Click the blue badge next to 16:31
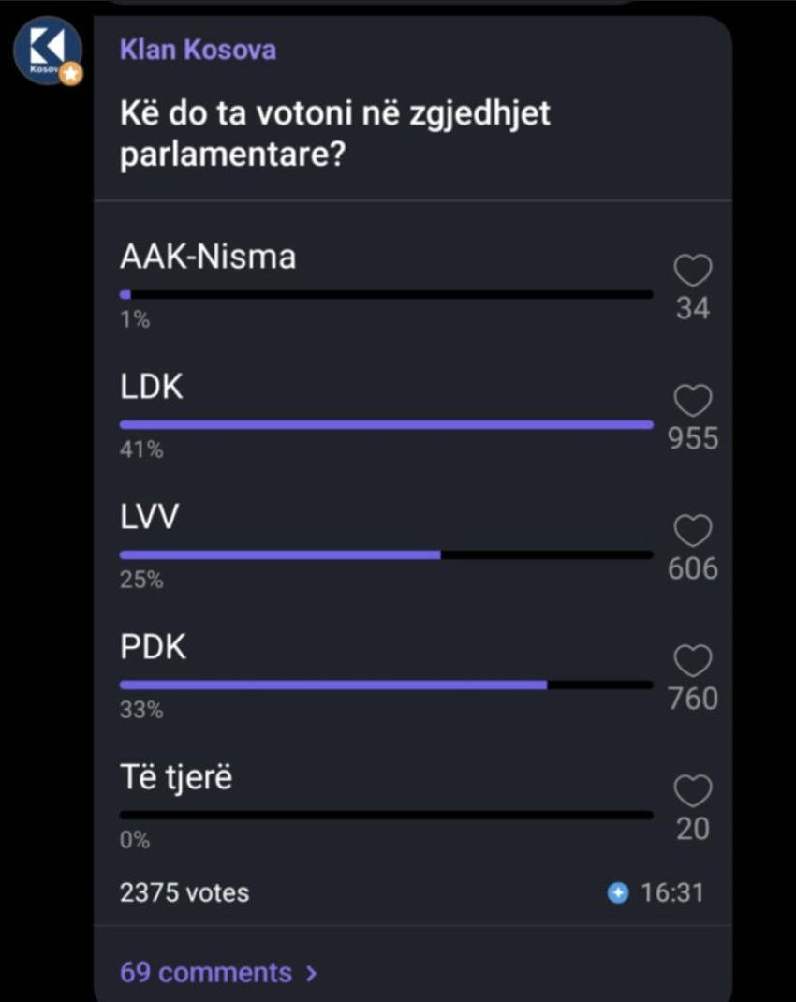796x1002 pixels. pos(618,893)
